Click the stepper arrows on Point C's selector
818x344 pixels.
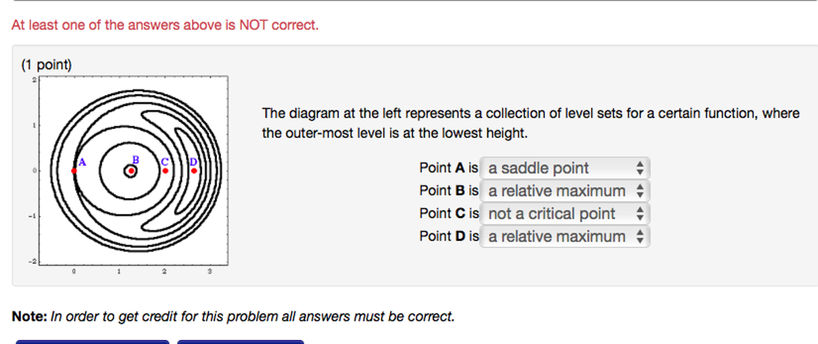(640, 214)
